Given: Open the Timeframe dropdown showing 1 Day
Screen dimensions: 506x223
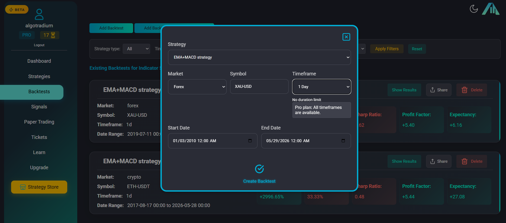Looking at the screenshot, I should pyautogui.click(x=321, y=87).
